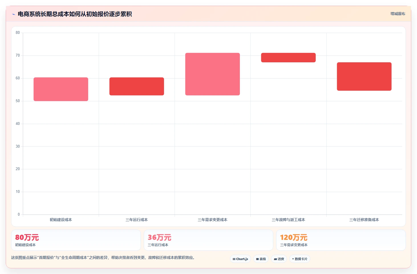417x274 pixels.
Task: Click x-axis label 三年迁移准备成本
Action: [364, 220]
